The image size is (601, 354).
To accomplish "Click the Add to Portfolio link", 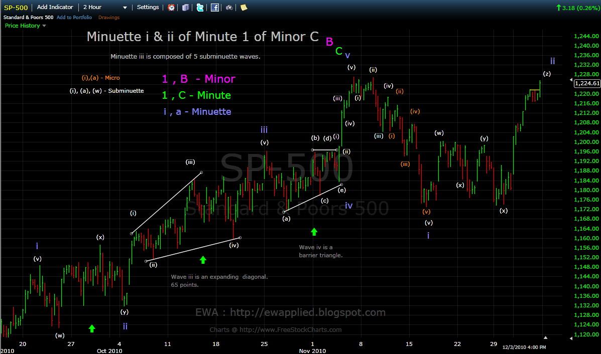I will 74,17.
